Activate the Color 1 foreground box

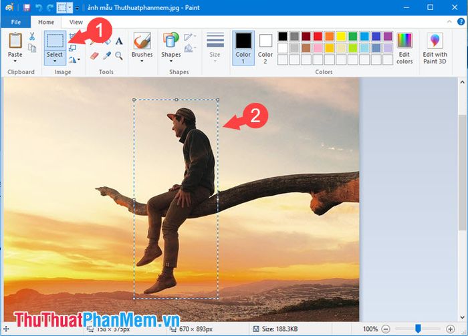pos(243,47)
